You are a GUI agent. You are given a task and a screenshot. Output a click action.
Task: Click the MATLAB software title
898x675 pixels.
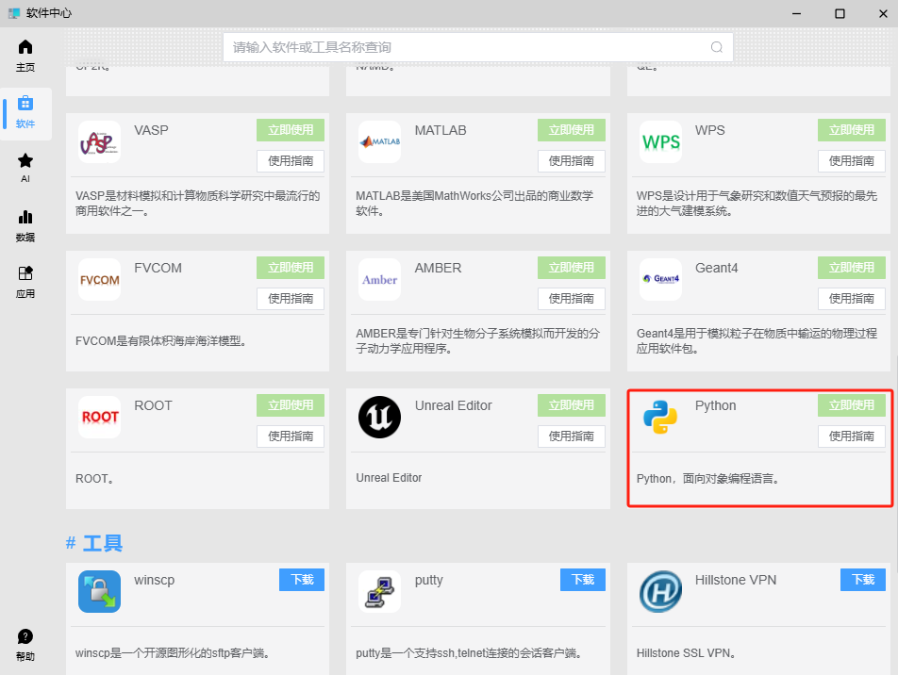click(441, 130)
